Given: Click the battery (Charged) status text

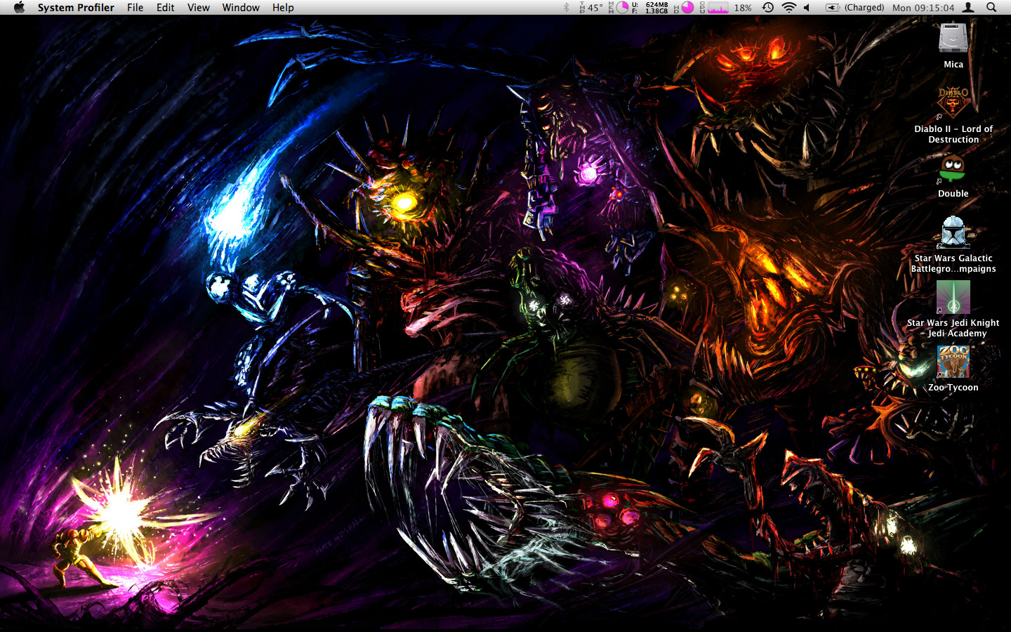Looking at the screenshot, I should (x=864, y=8).
